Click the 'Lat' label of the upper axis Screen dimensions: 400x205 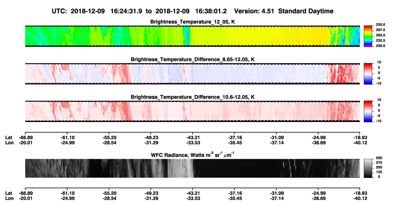point(9,137)
